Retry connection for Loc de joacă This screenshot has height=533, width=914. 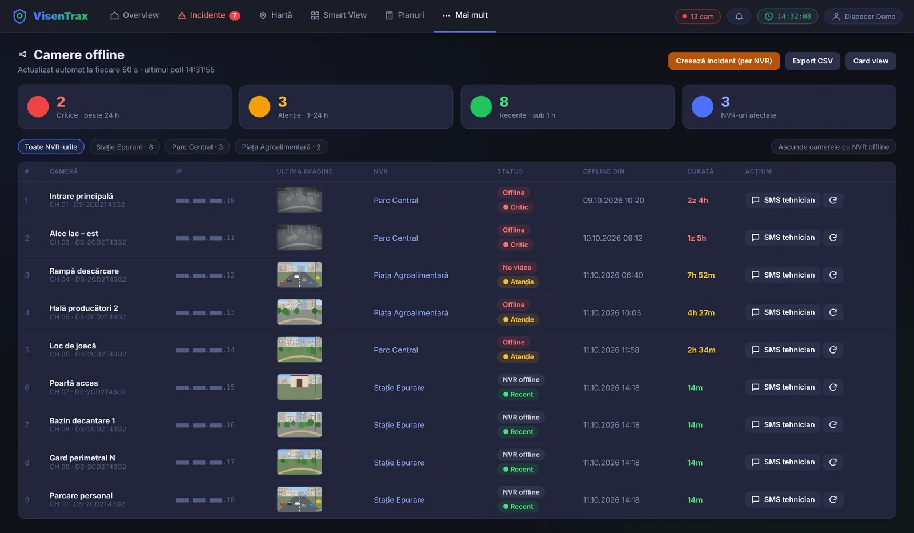point(833,350)
